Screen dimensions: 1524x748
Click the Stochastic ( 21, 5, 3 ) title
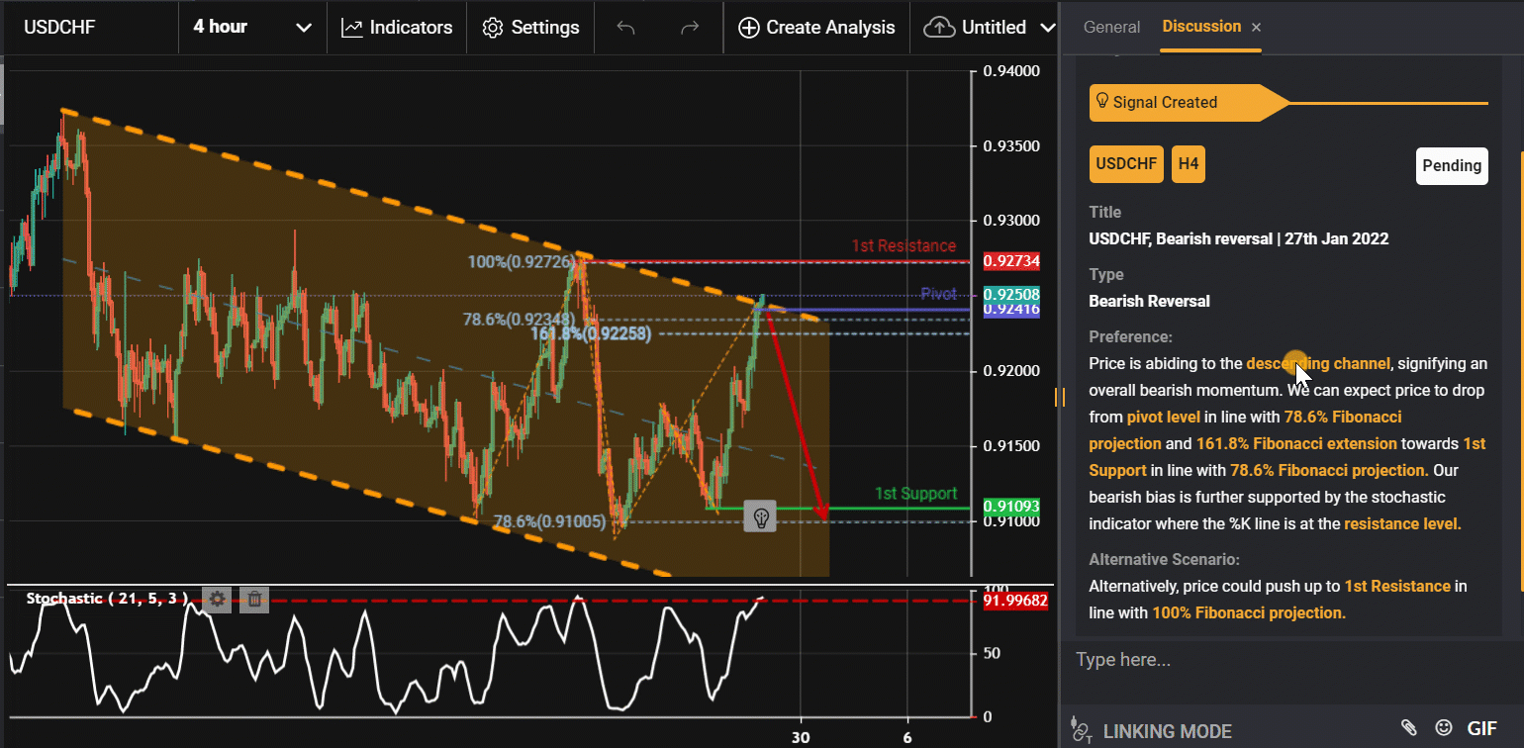click(x=107, y=598)
